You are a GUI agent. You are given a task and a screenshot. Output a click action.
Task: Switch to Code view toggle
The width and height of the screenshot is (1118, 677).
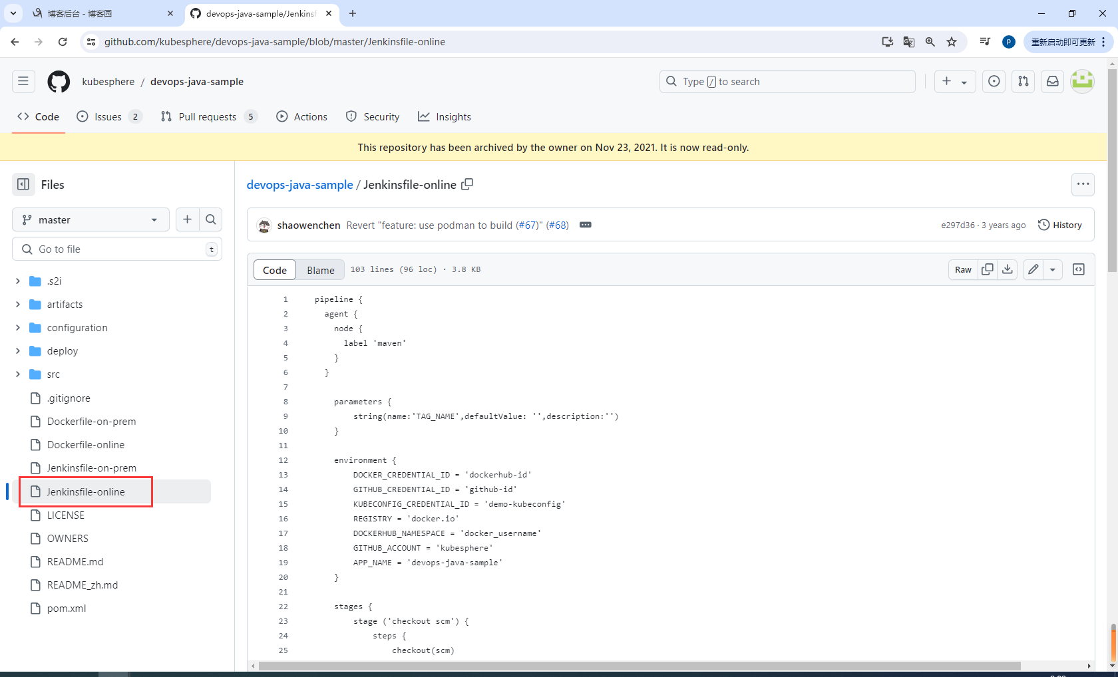point(275,270)
